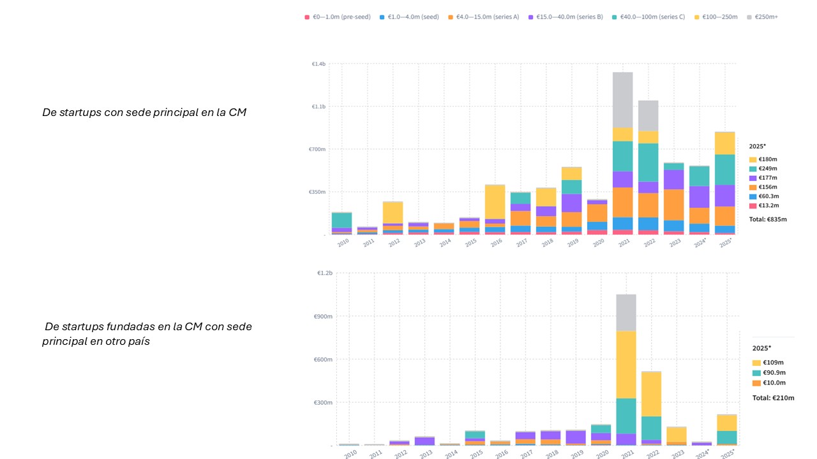Image resolution: width=817 pixels, height=459 pixels.
Task: Select the "De startups con sede principal" caption
Action: click(144, 113)
